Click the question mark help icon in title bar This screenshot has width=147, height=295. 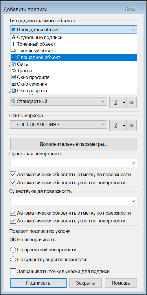tap(133, 9)
